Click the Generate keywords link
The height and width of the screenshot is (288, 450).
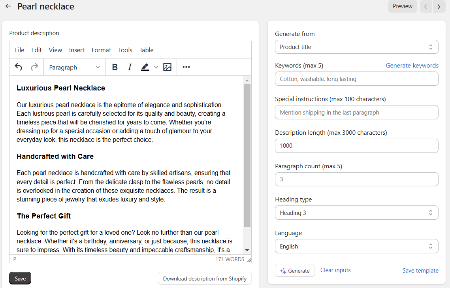tap(412, 65)
